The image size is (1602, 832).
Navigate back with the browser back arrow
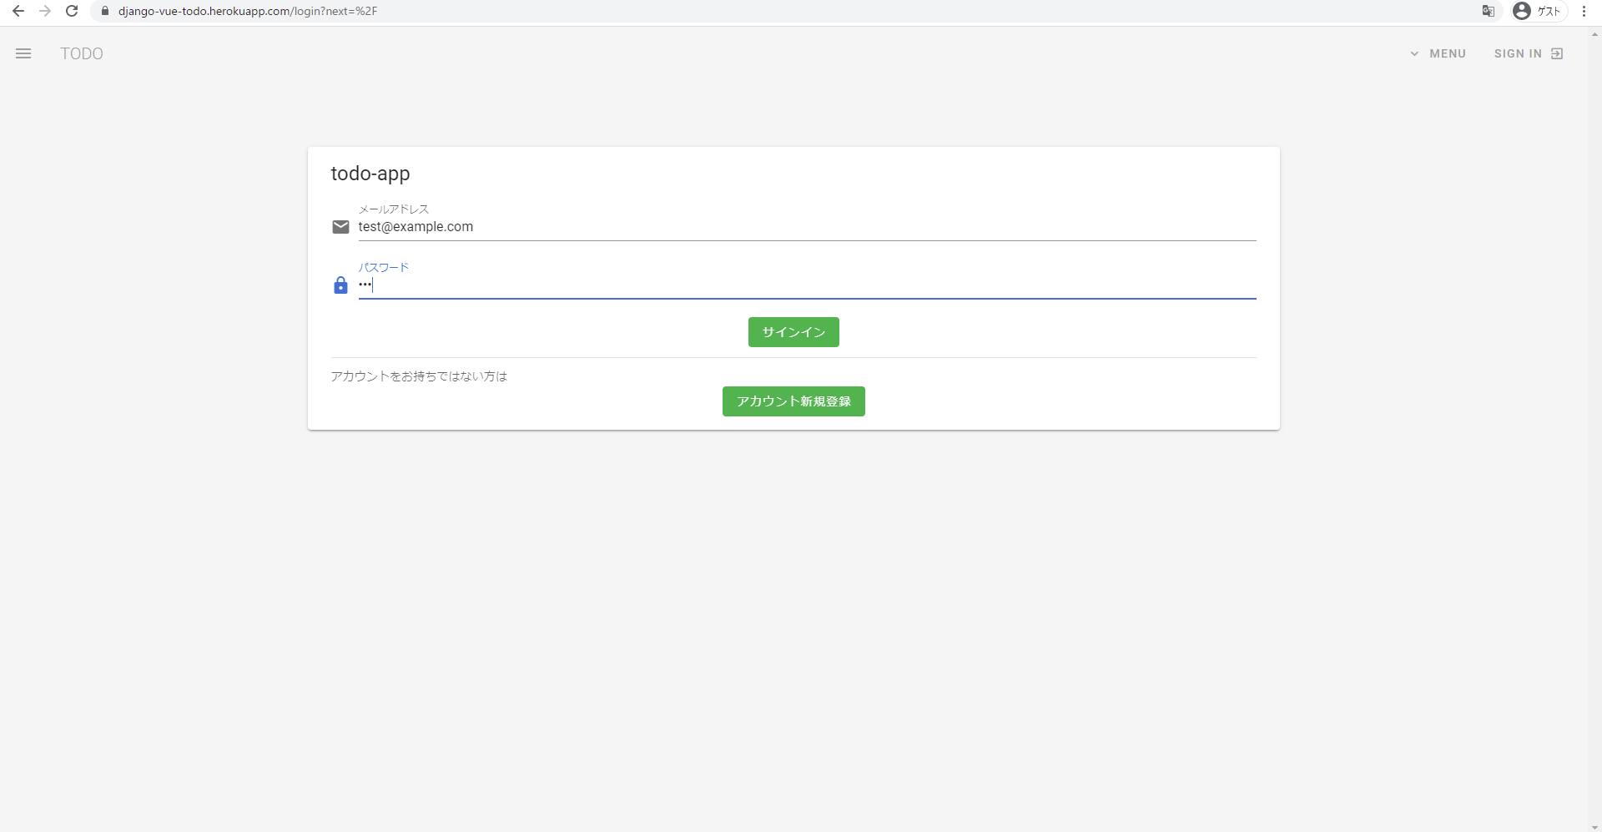(18, 11)
